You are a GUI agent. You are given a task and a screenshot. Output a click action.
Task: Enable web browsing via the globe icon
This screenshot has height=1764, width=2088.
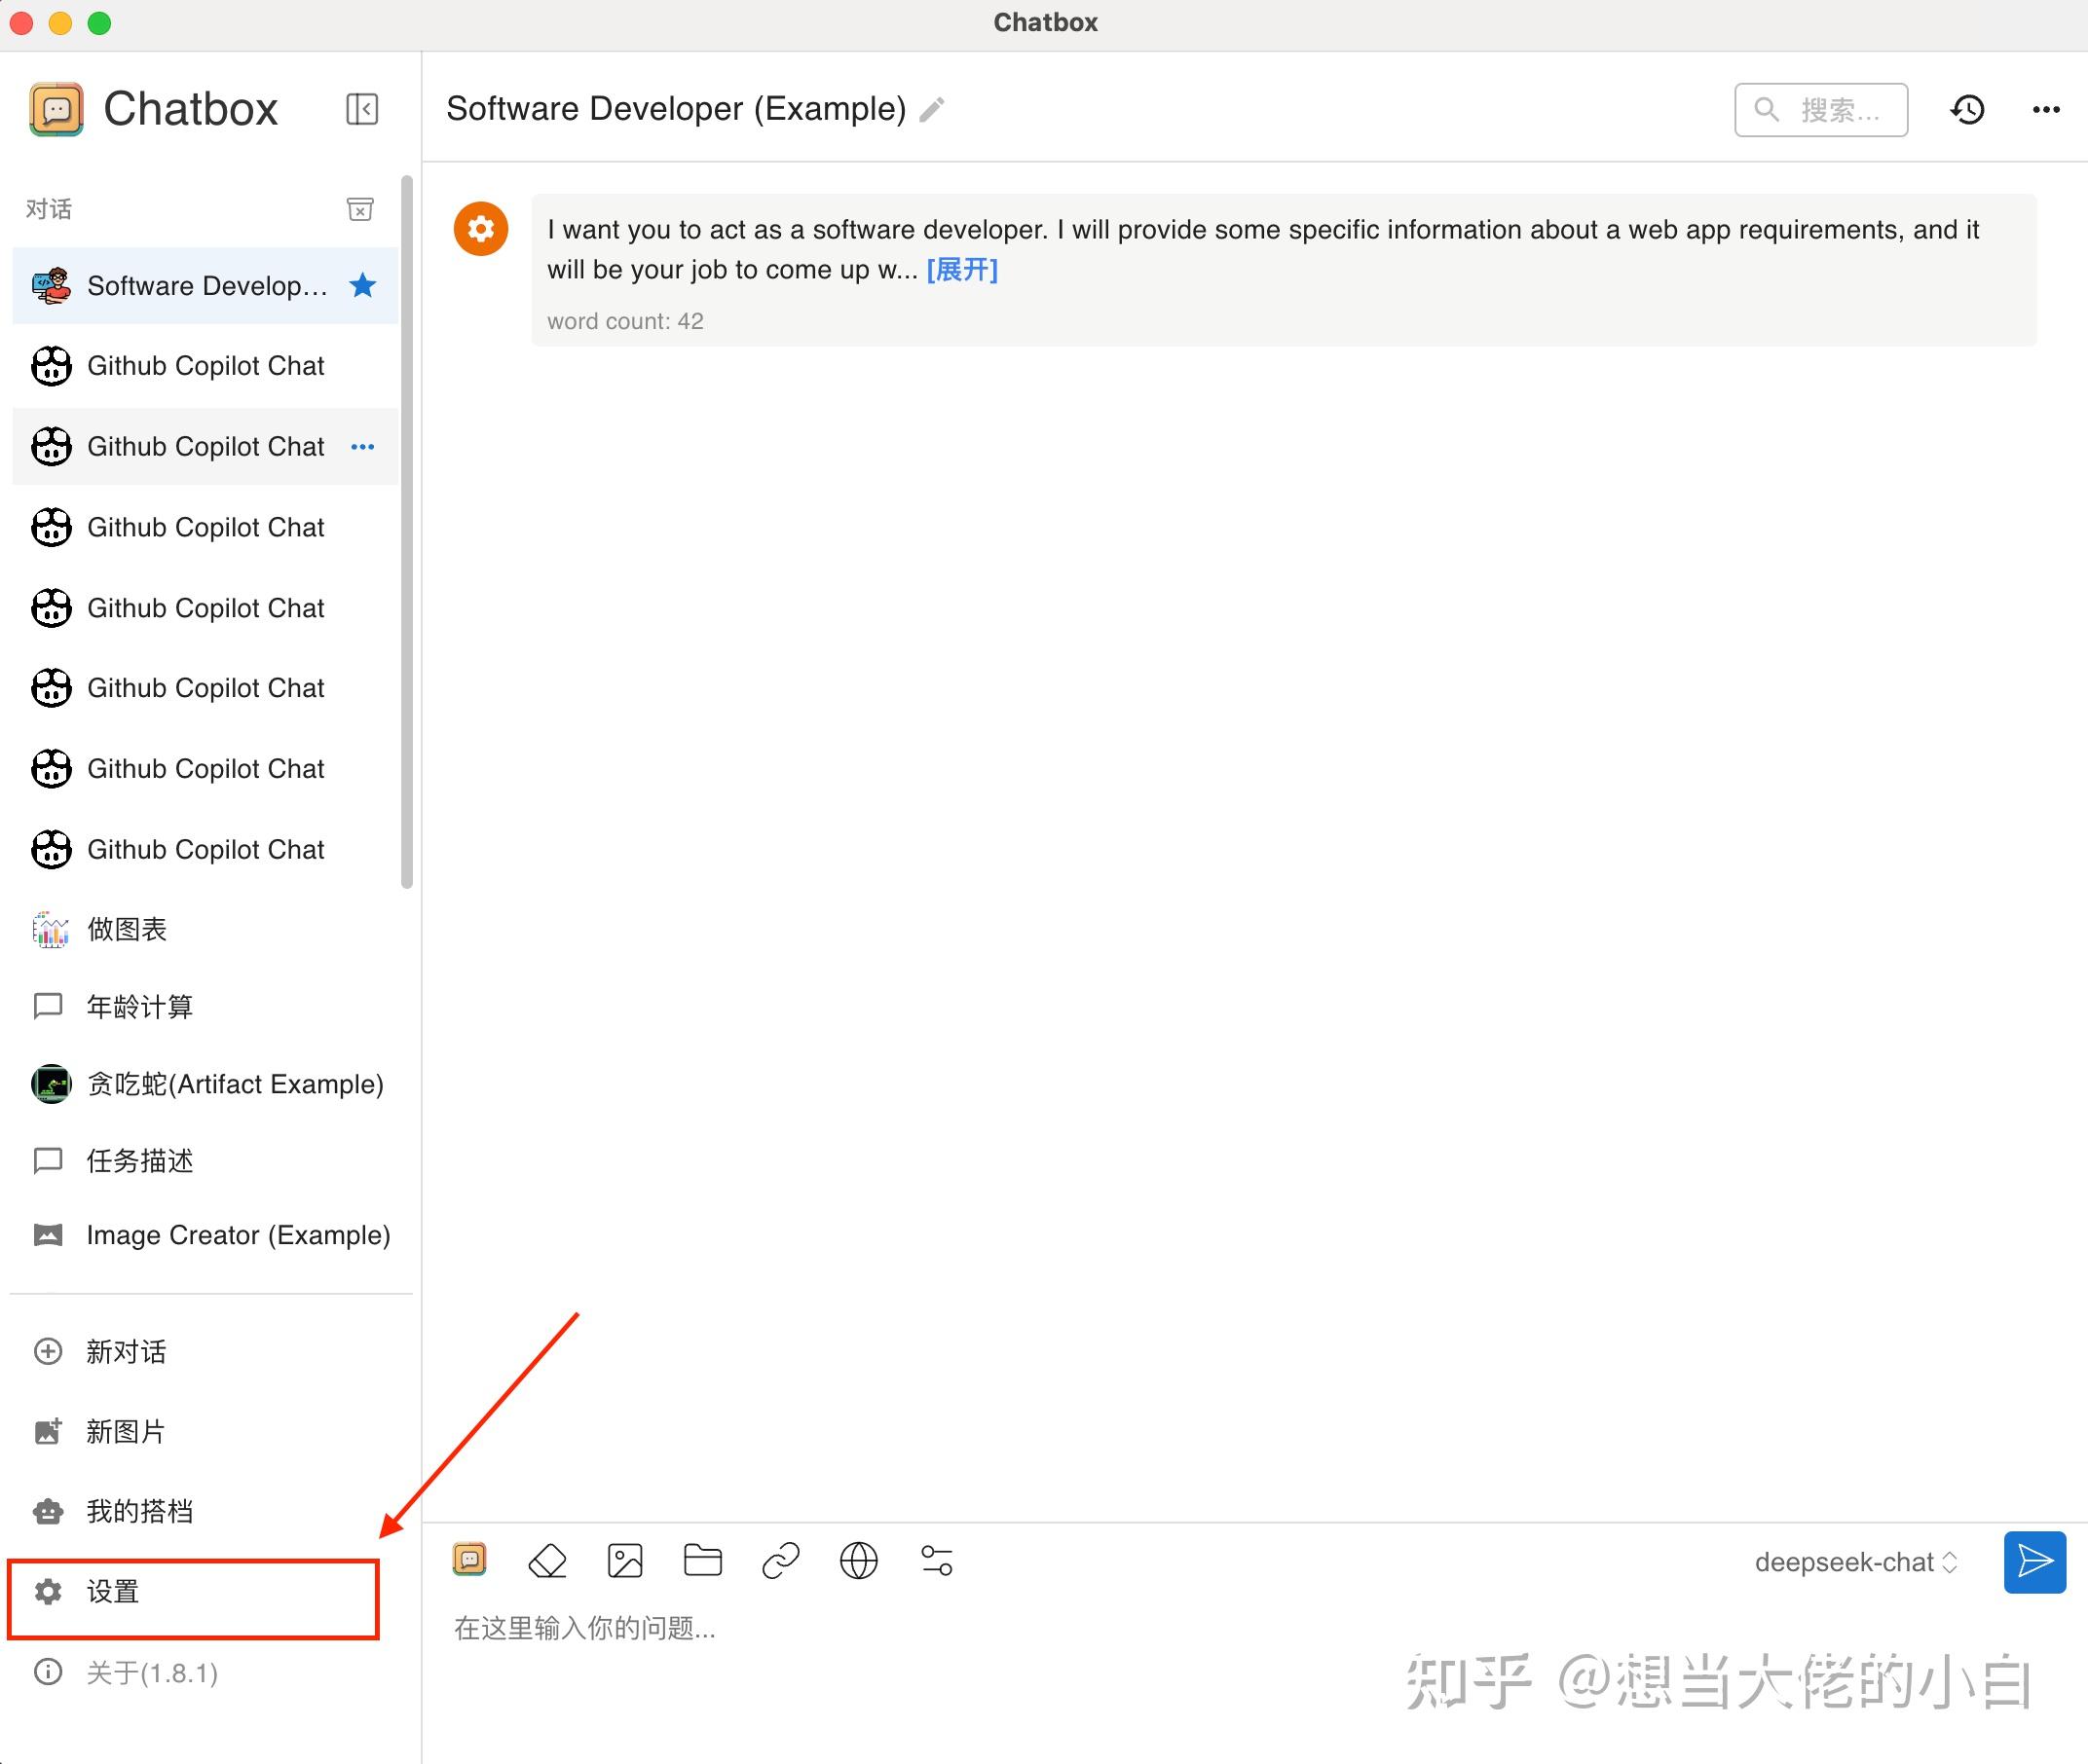point(858,1560)
